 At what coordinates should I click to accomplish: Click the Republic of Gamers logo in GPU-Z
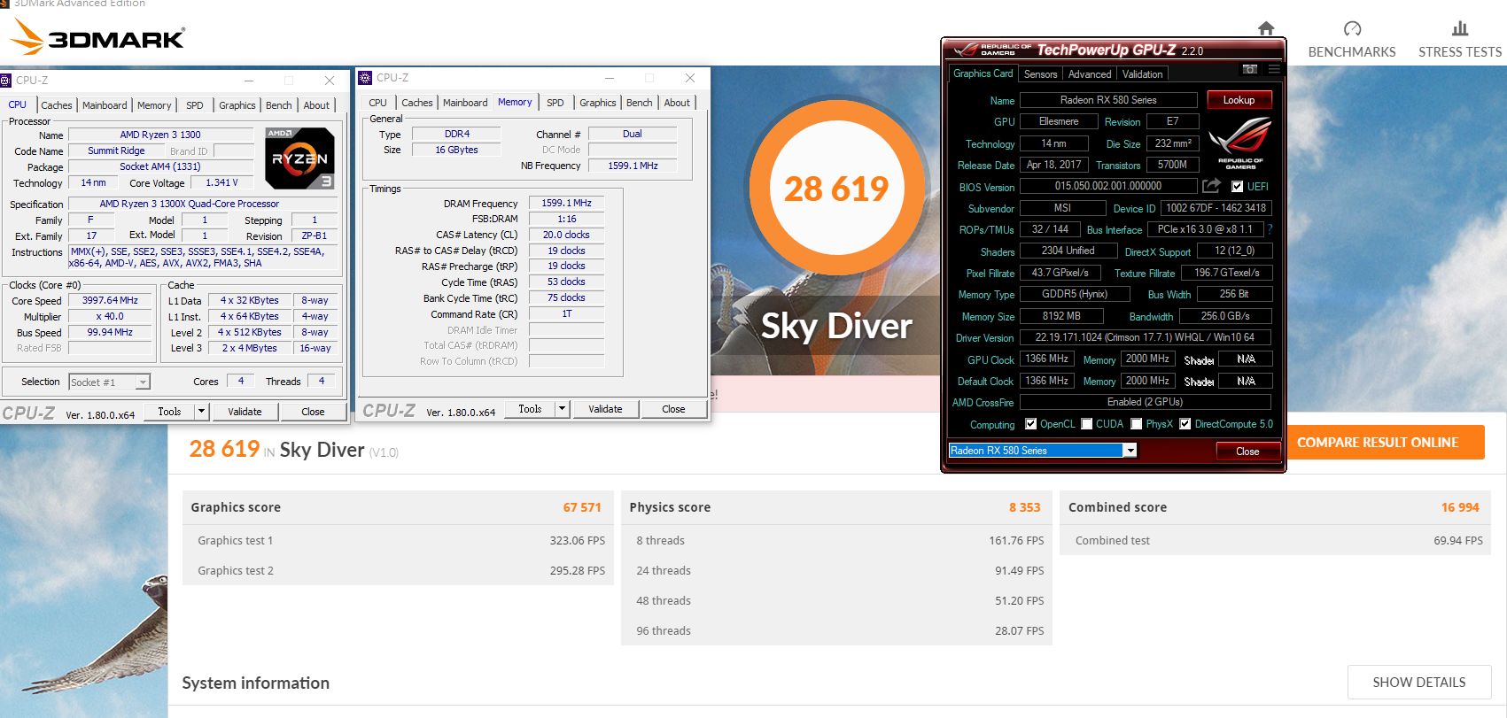point(1240,143)
